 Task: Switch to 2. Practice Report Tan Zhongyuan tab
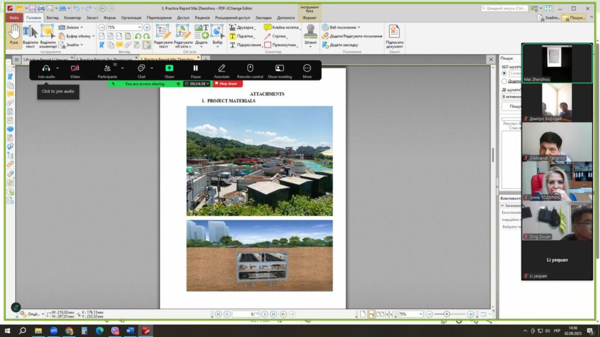coord(105,59)
